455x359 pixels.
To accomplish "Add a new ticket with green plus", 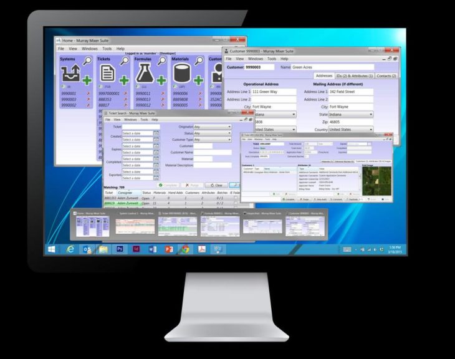I will 124,80.
